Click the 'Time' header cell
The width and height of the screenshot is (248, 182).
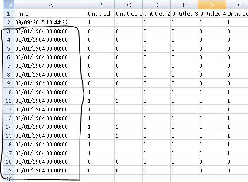[x=50, y=13]
